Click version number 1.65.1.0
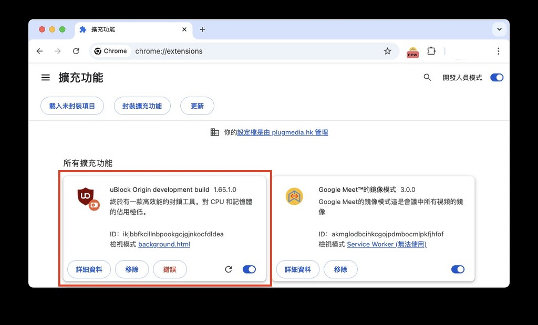This screenshot has width=538, height=325. 225,190
